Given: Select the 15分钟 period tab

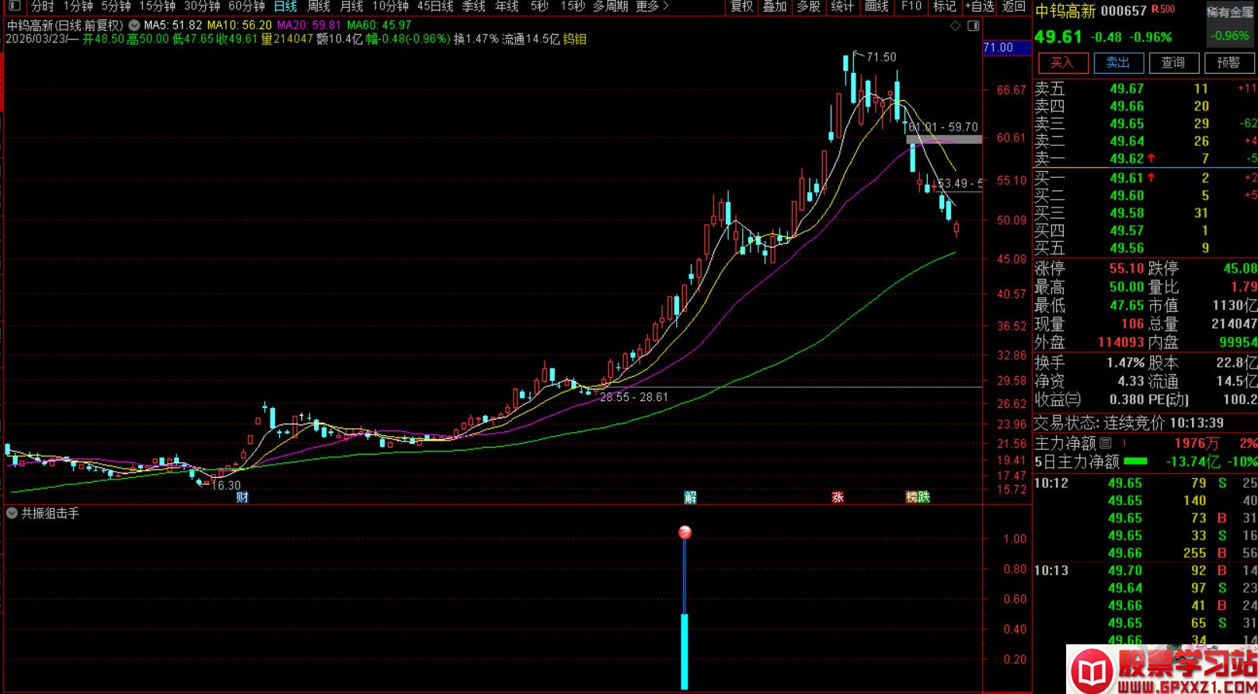Looking at the screenshot, I should pyautogui.click(x=158, y=6).
